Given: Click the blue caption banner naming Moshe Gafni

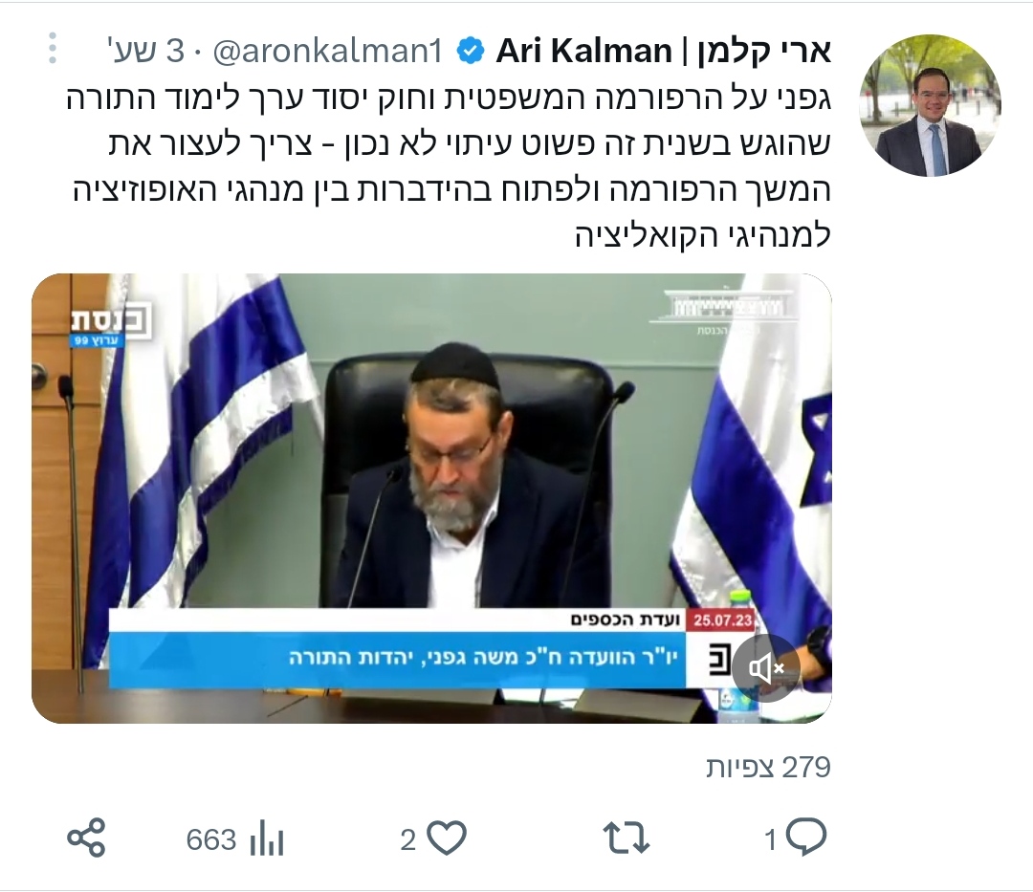Looking at the screenshot, I should (x=397, y=659).
